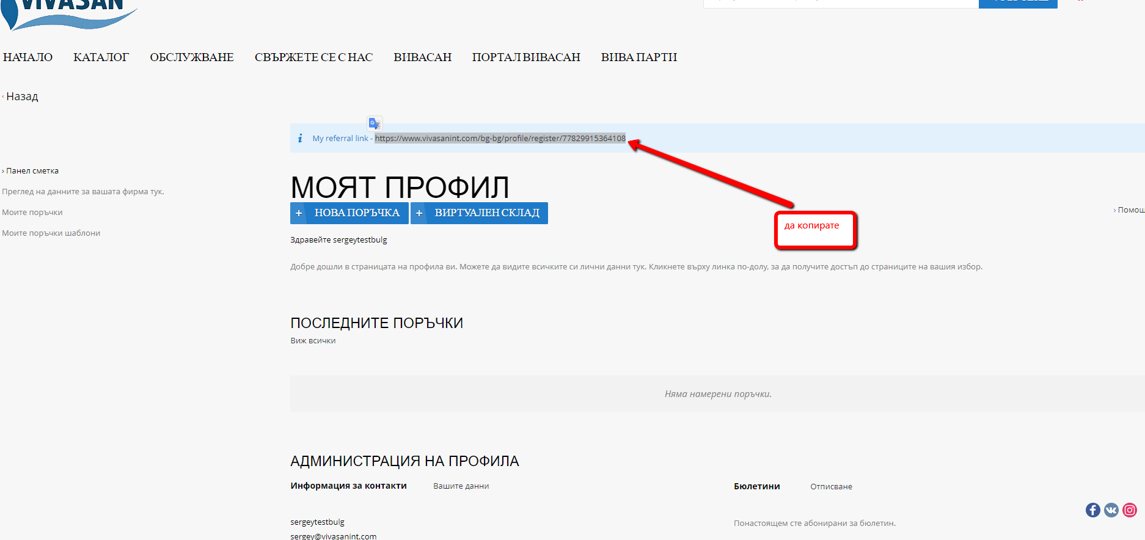Click Виж всички orders link

point(313,341)
